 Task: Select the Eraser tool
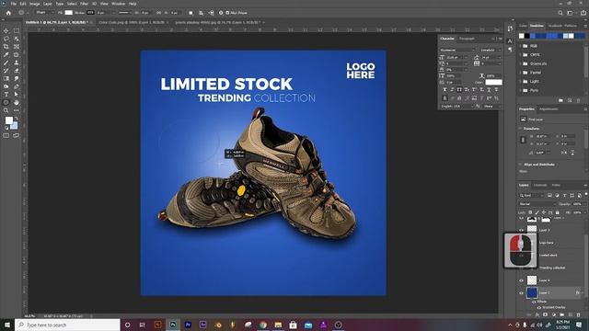tap(17, 71)
